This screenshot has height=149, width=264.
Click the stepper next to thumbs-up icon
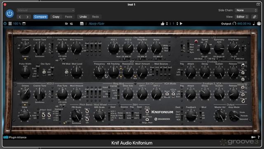(167, 24)
